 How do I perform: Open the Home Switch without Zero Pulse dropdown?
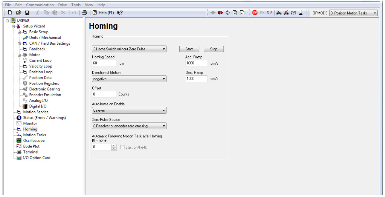click(129, 49)
